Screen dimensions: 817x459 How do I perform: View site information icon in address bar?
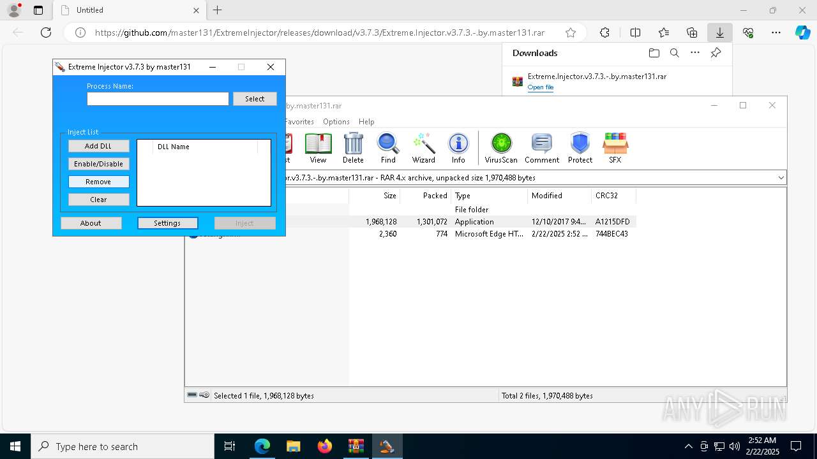tap(80, 33)
